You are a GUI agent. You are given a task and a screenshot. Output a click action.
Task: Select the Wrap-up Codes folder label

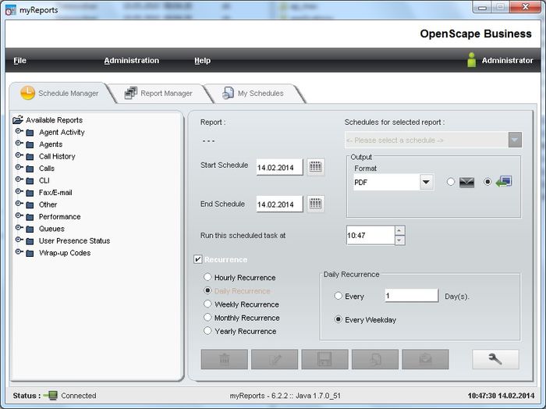pos(65,253)
